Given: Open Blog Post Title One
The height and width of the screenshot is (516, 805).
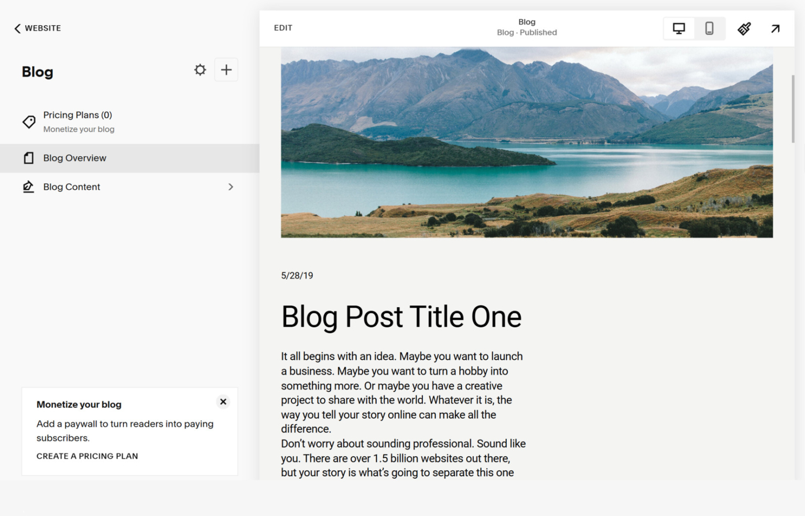Looking at the screenshot, I should (401, 316).
